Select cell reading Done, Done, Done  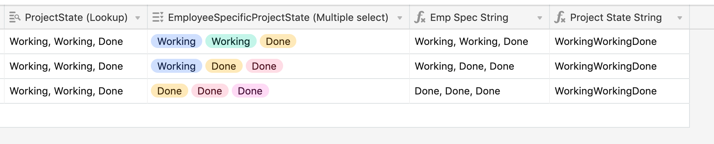tap(479, 91)
